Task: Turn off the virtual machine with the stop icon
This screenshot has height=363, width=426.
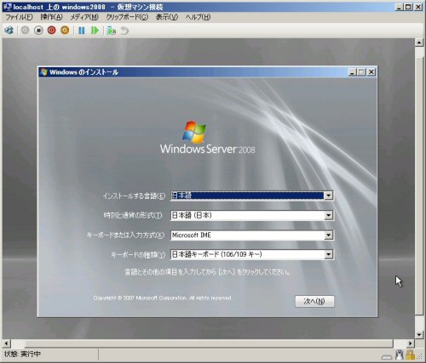Action: (x=38, y=30)
